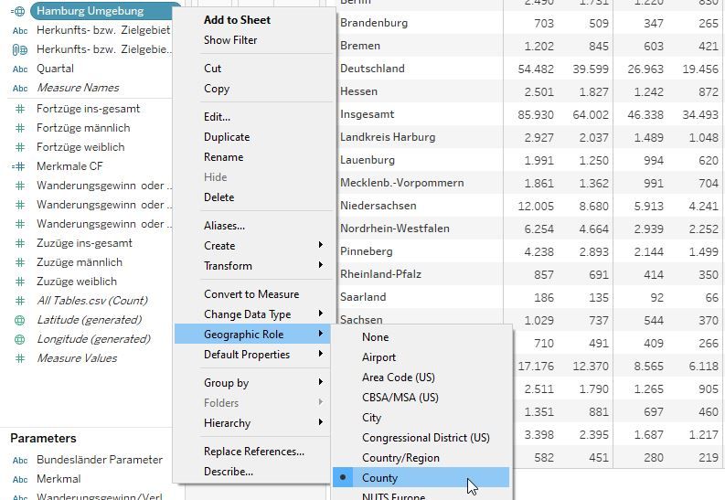Click the calculated-field icon beside Merkmale CF
725x500 pixels.
(19, 166)
